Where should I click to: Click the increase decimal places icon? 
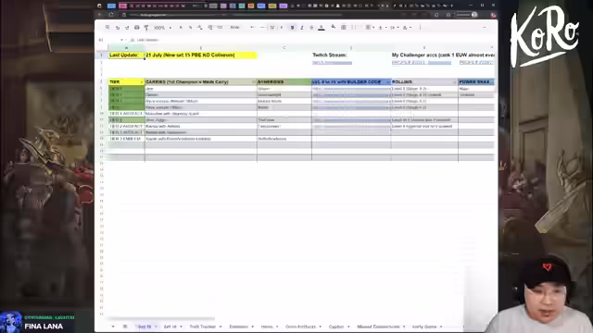(x=210, y=28)
